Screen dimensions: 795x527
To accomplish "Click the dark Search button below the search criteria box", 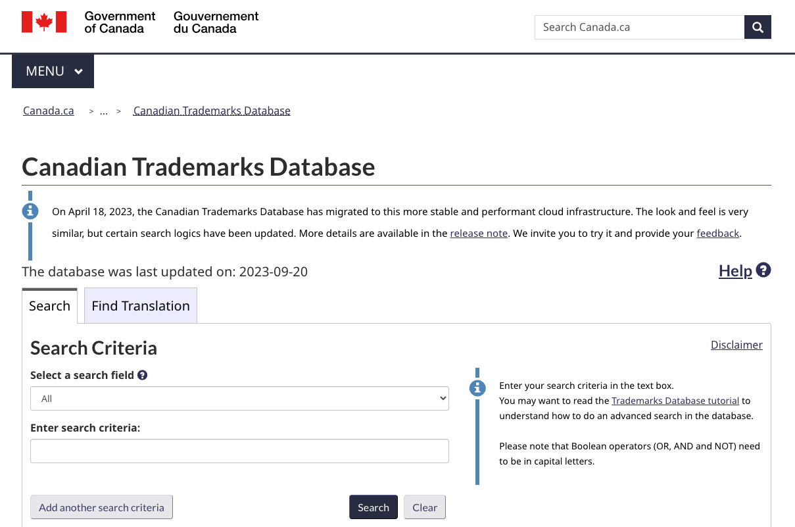I will point(373,507).
